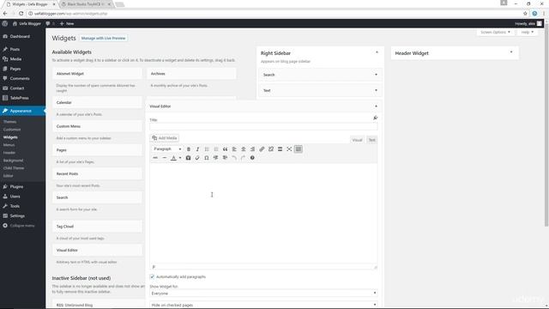Toggle the toolbar kitchen sink button
549x309 pixels.
pos(299,149)
